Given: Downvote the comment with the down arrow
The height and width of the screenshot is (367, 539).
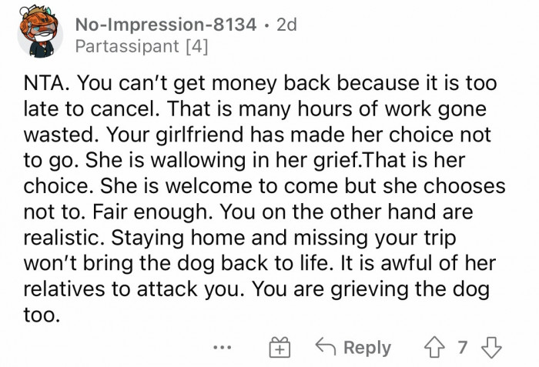Looking at the screenshot, I should [x=492, y=347].
